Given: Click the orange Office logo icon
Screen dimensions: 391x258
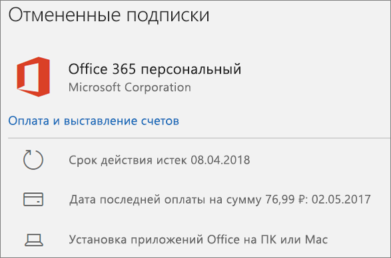Looking at the screenshot, I should [x=33, y=76].
